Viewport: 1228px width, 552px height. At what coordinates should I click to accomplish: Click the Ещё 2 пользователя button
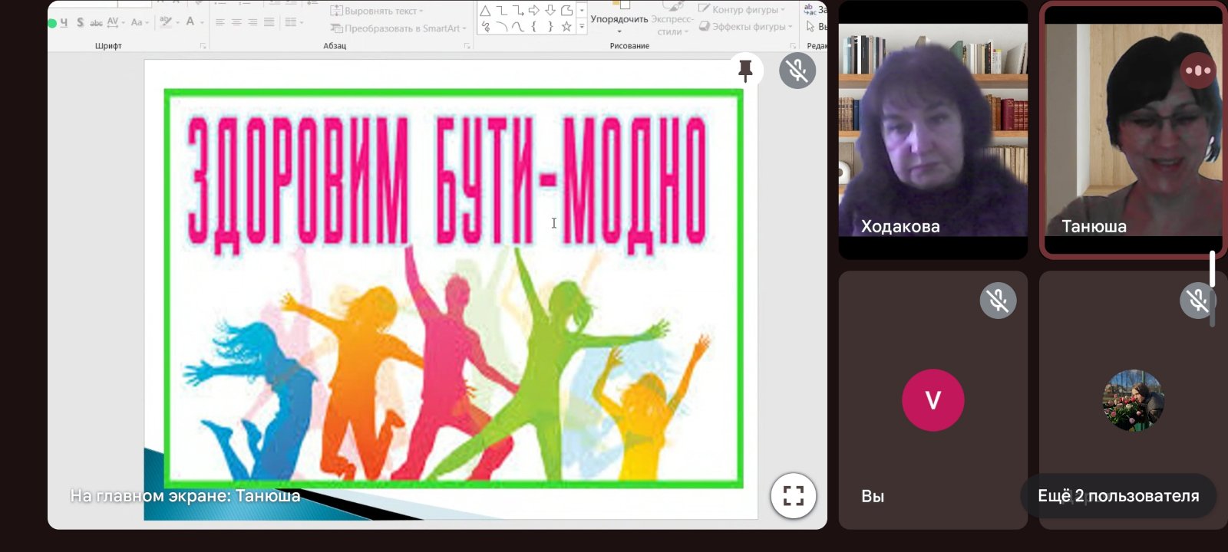click(x=1117, y=496)
